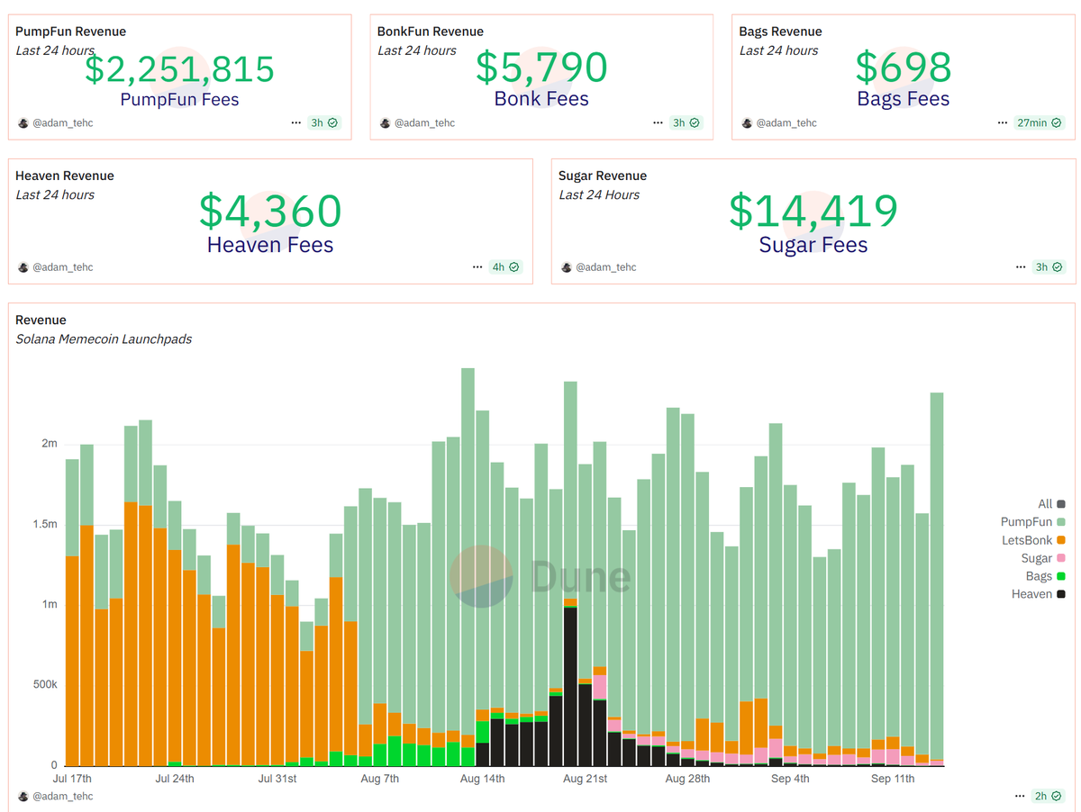Screen dimensions: 1081x812
Task: Click the $14,419 Sugar value
Action: coord(813,212)
